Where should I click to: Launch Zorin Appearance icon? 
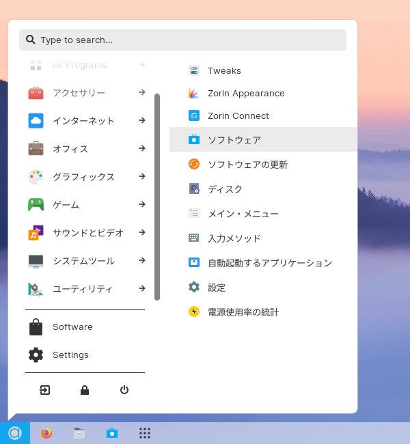coord(194,93)
